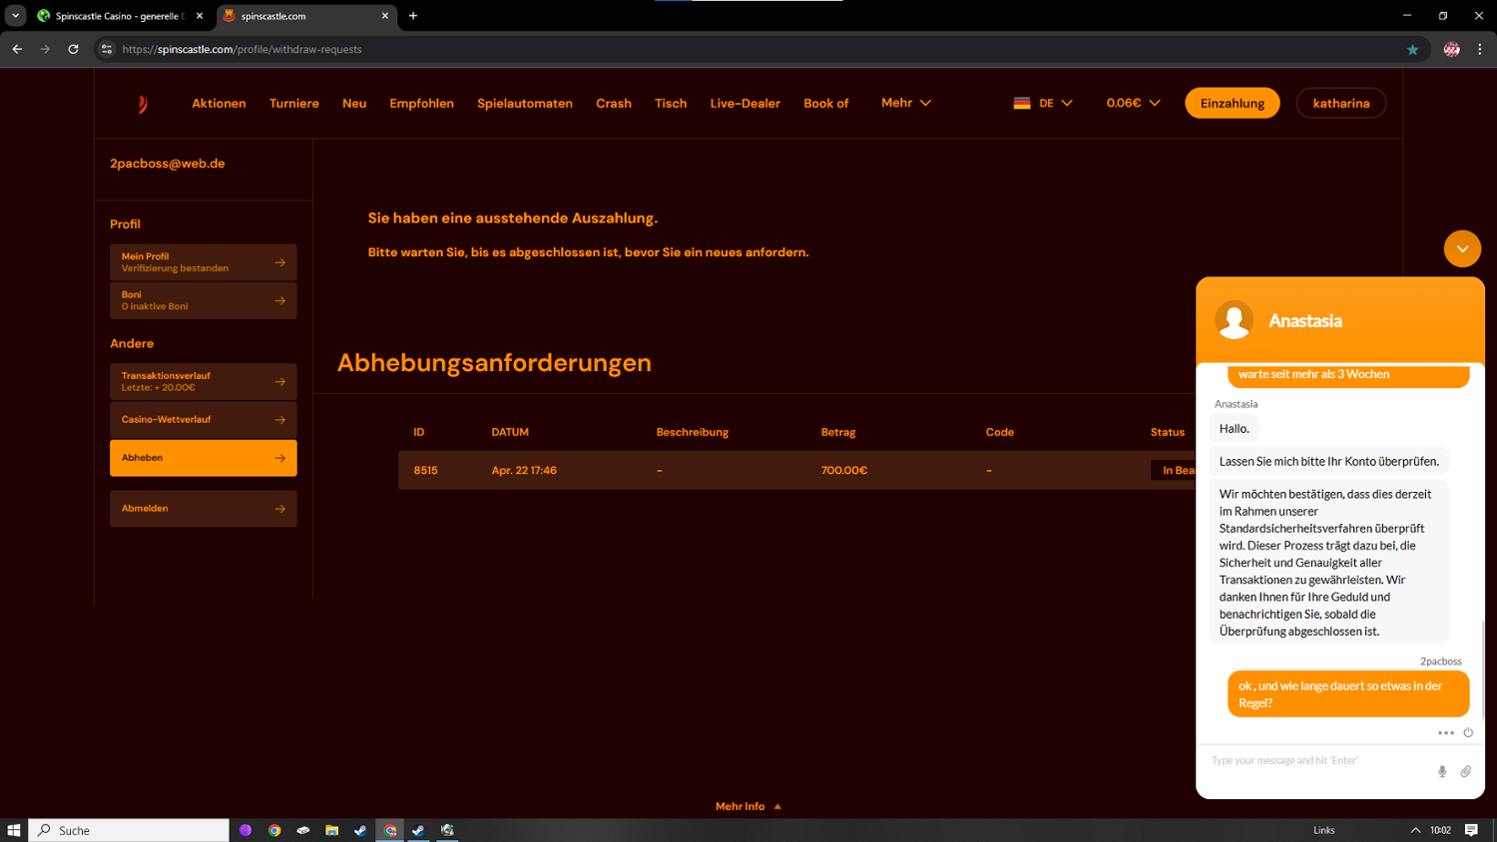Viewport: 1497px width, 842px height.
Task: Open Steam from the Windows taskbar
Action: click(360, 830)
